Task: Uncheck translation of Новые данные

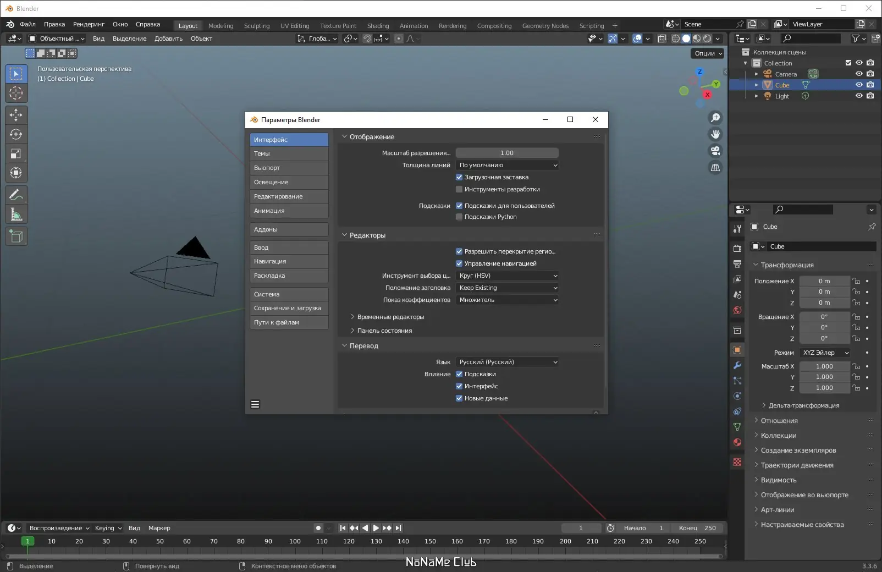Action: click(459, 398)
